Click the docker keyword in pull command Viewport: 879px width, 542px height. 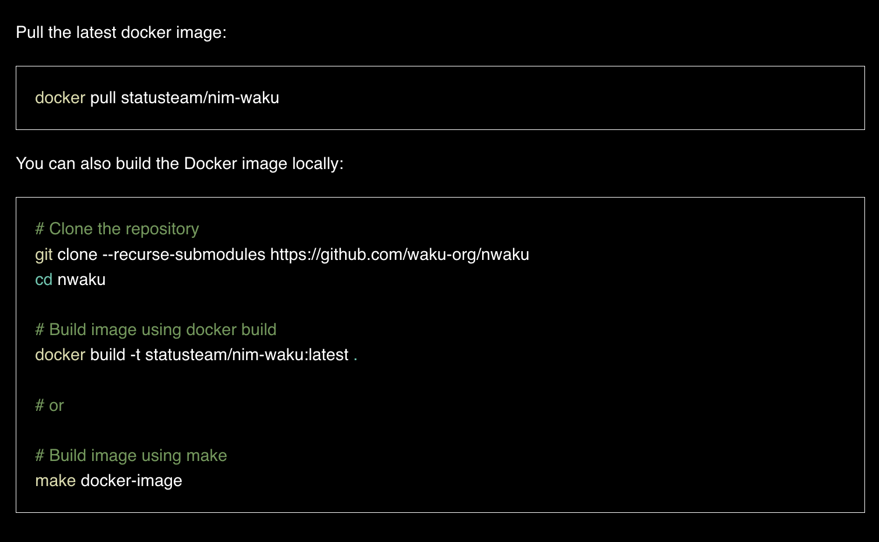click(x=59, y=98)
